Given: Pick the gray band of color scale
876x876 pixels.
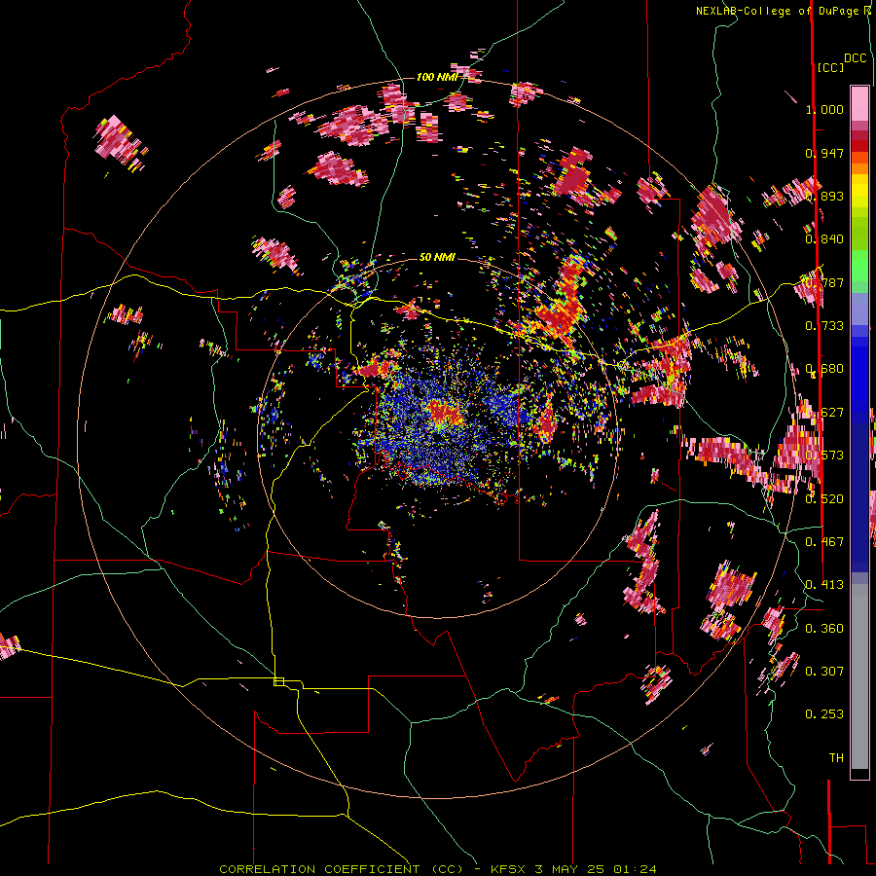Looking at the screenshot, I should (859, 676).
